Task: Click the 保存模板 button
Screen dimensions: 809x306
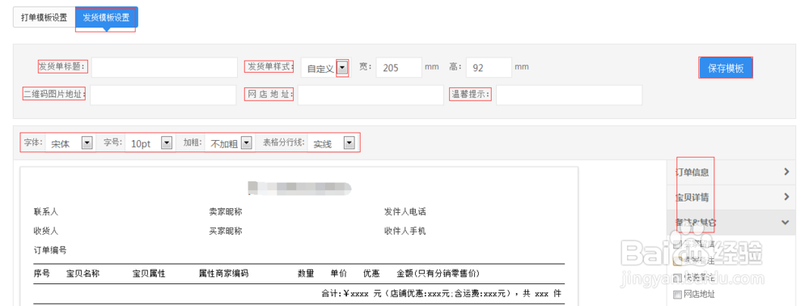Action: (726, 68)
